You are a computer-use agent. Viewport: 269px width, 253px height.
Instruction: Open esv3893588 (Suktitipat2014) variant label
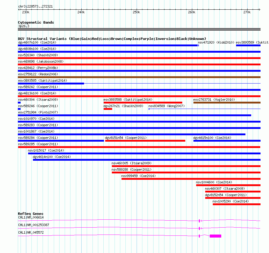tap(128, 100)
